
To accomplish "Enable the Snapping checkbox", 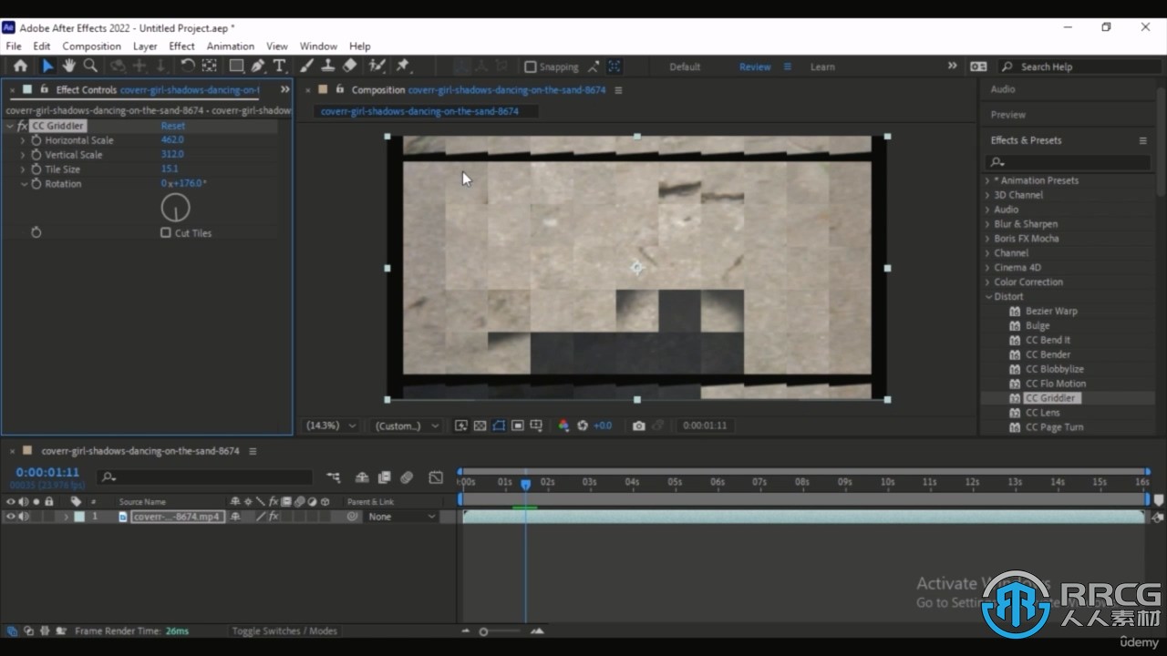I will click(530, 67).
